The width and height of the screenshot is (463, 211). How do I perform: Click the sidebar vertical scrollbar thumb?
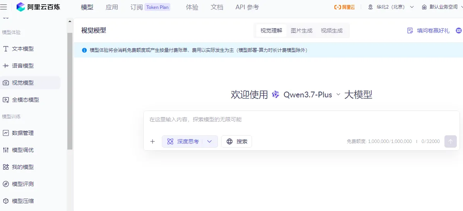click(x=70, y=91)
